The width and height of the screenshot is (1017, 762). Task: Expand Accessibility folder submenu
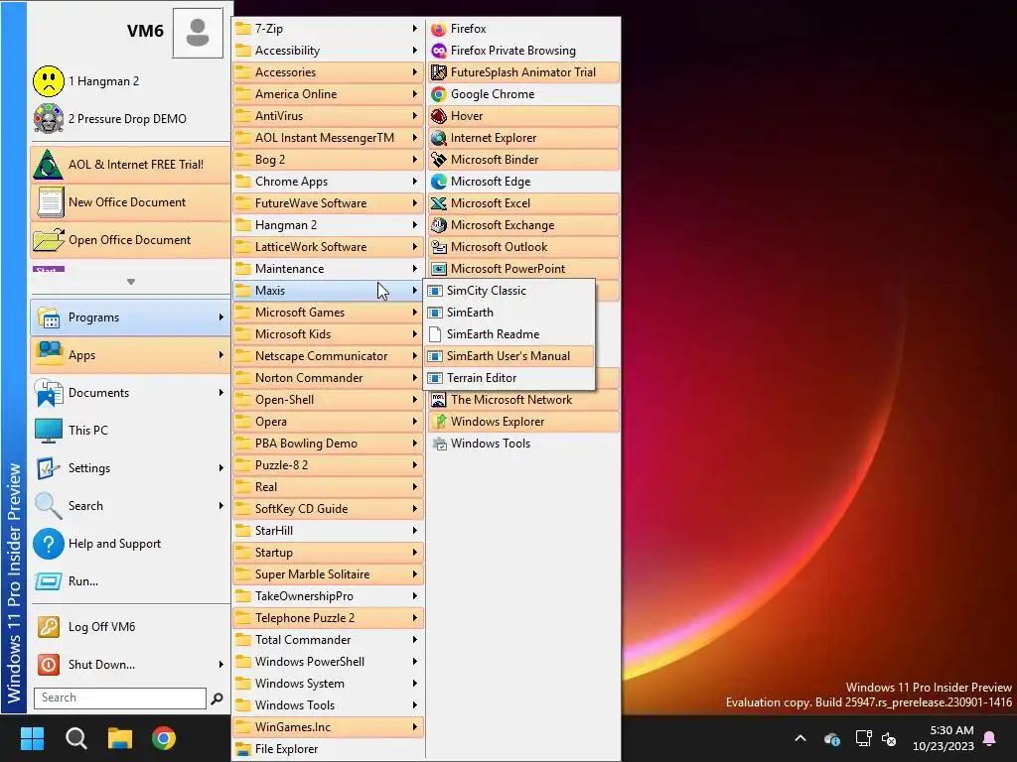(x=328, y=51)
